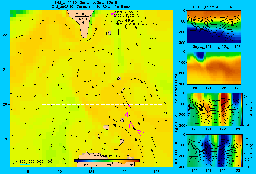Click the magenta drifter legend arrow beside "drifters 72h@12h"
Viewport: 256px width, 174px height.
click(x=113, y=14)
